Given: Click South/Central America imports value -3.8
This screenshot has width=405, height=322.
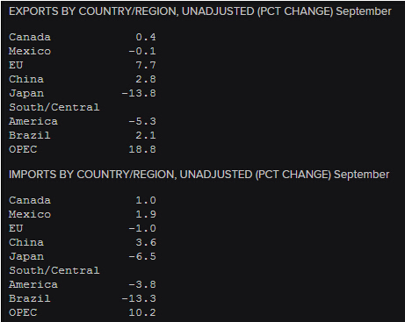Looking at the screenshot, I should click(142, 284).
